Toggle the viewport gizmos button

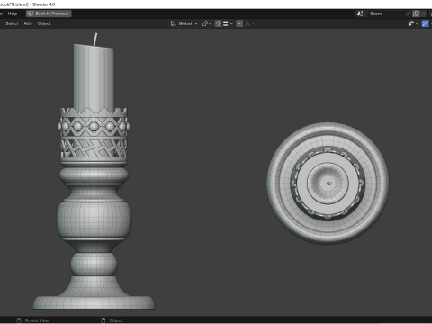(x=425, y=23)
